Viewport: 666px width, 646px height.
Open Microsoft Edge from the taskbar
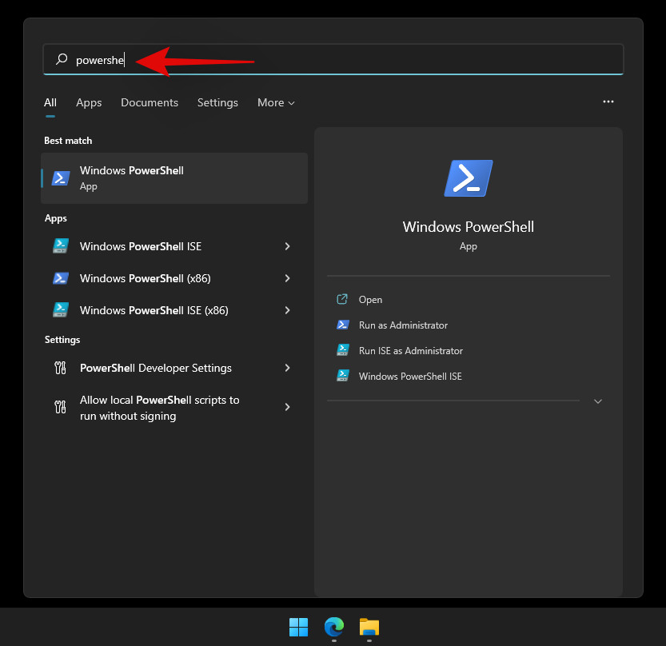point(333,628)
